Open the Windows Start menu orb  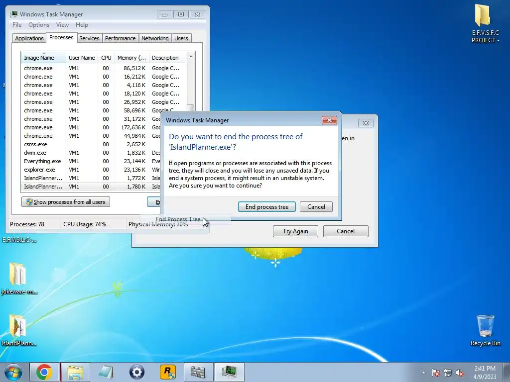[13, 372]
